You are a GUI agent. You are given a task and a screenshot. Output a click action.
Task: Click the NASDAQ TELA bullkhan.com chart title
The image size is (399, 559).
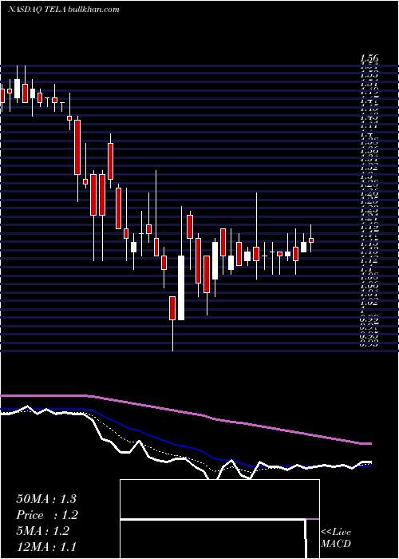[63, 10]
